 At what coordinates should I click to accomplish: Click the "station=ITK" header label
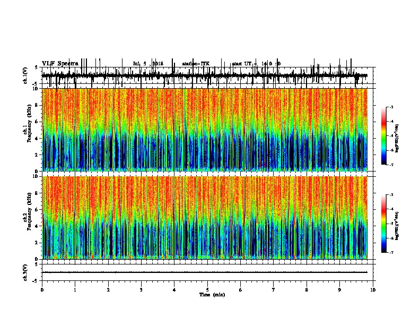point(196,64)
